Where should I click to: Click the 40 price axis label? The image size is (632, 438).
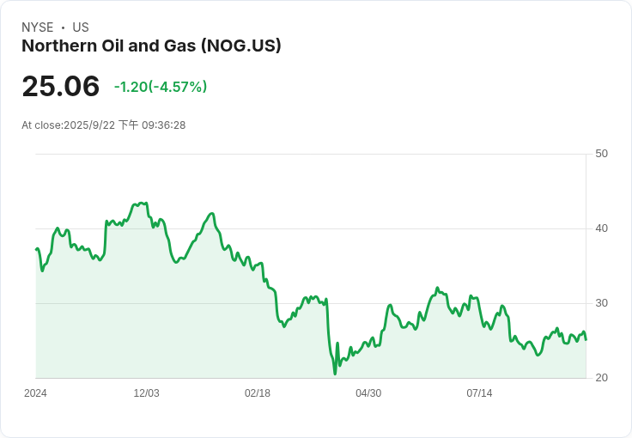point(601,228)
